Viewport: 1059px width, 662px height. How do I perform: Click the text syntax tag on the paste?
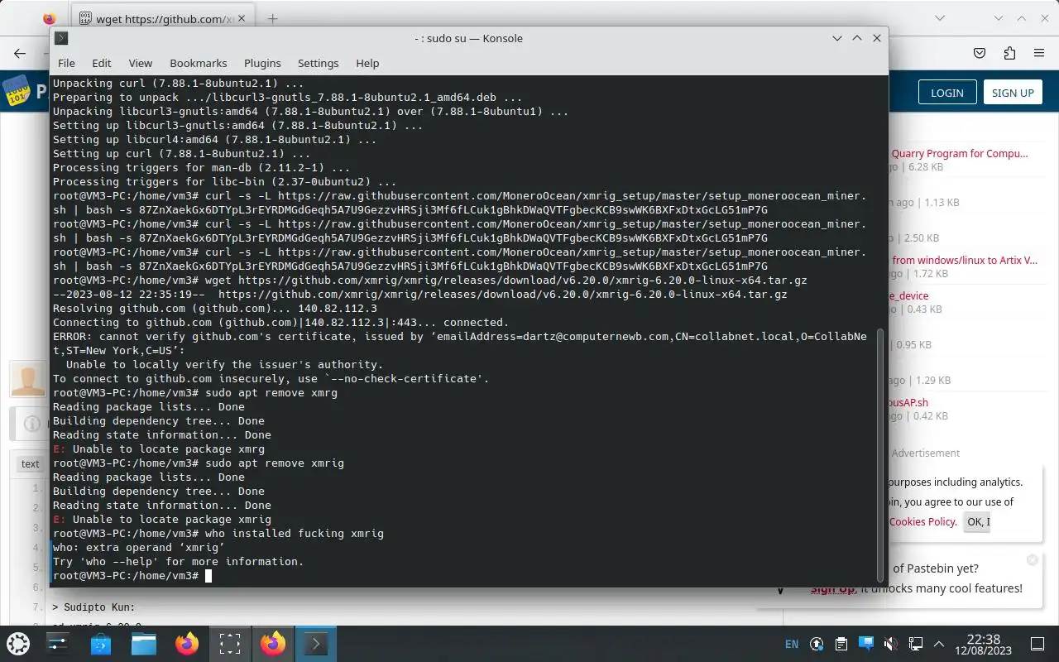[x=30, y=463]
